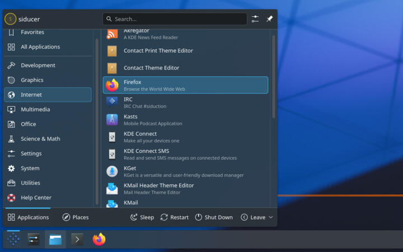Launch KGet download manager icon
This screenshot has height=252, width=403.
pyautogui.click(x=112, y=171)
